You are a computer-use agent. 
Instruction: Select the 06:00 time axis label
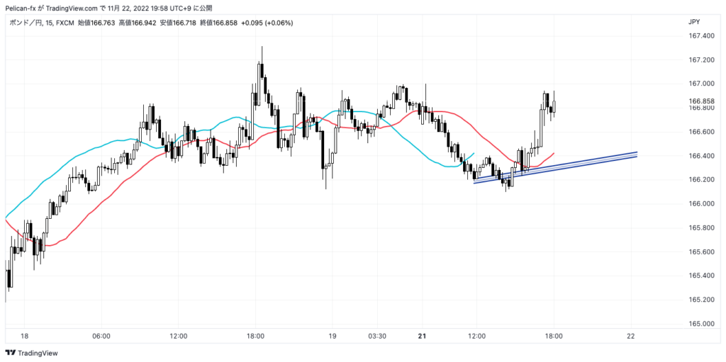pos(101,336)
